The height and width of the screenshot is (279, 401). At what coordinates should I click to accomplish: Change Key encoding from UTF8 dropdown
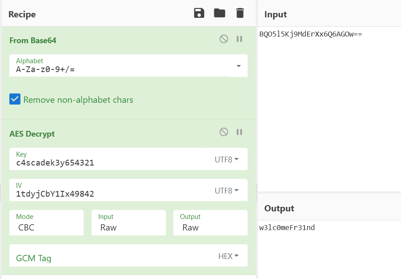point(227,159)
